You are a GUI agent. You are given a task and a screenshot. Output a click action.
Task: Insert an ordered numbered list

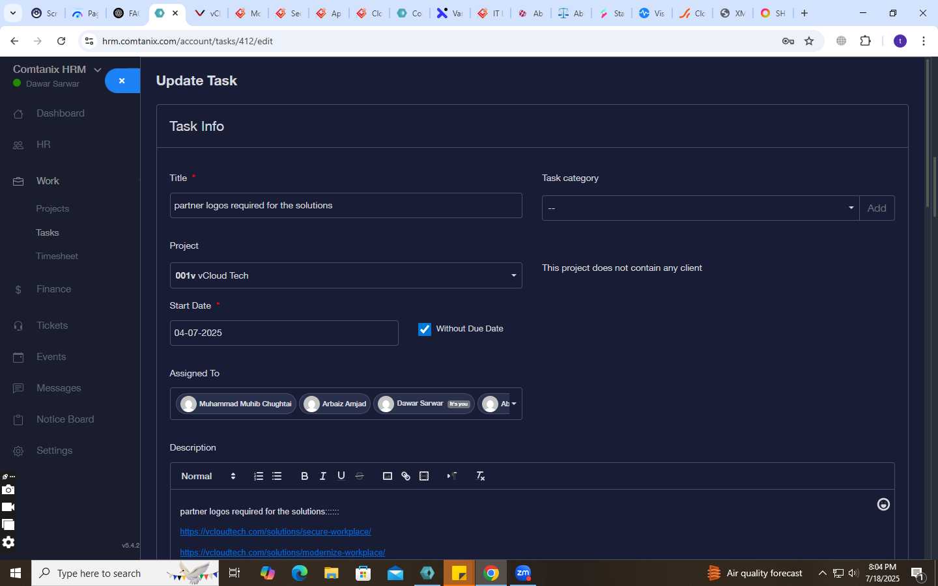click(259, 476)
